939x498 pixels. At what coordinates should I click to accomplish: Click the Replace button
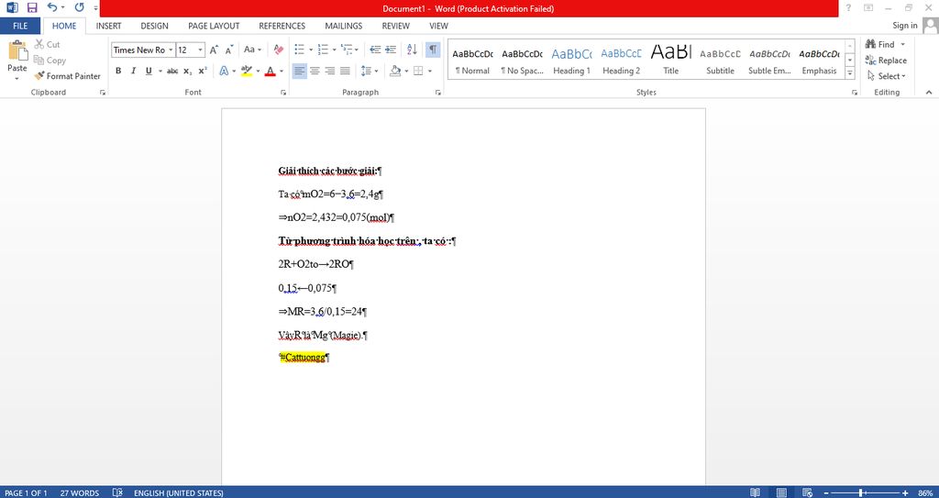[886, 60]
